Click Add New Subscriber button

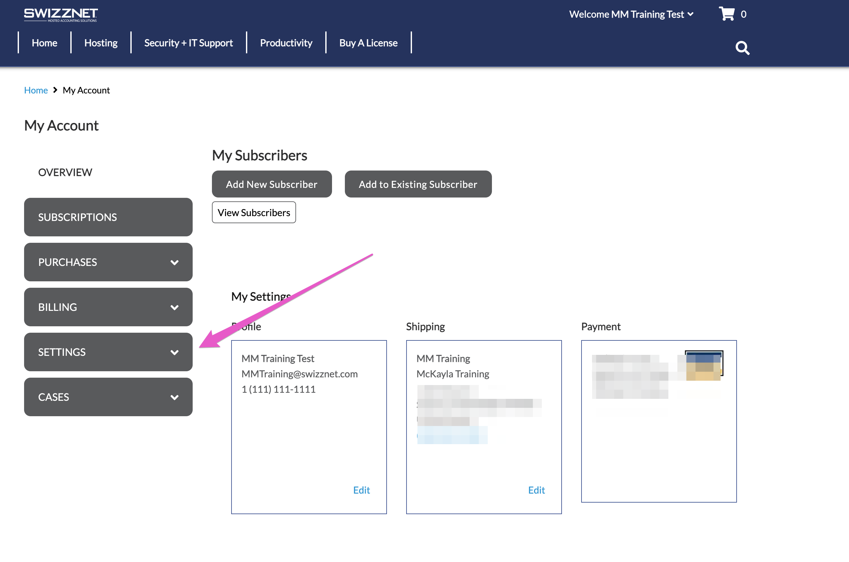[272, 184]
